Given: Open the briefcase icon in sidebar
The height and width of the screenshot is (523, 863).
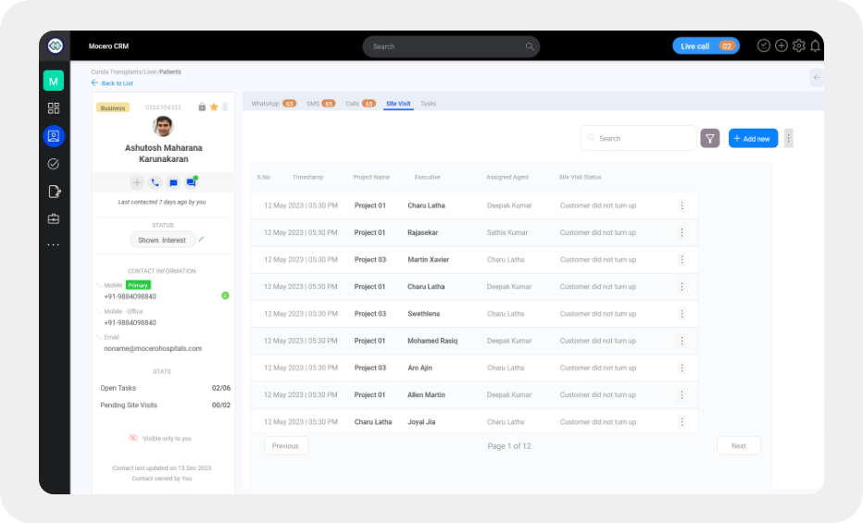Looking at the screenshot, I should [x=54, y=219].
